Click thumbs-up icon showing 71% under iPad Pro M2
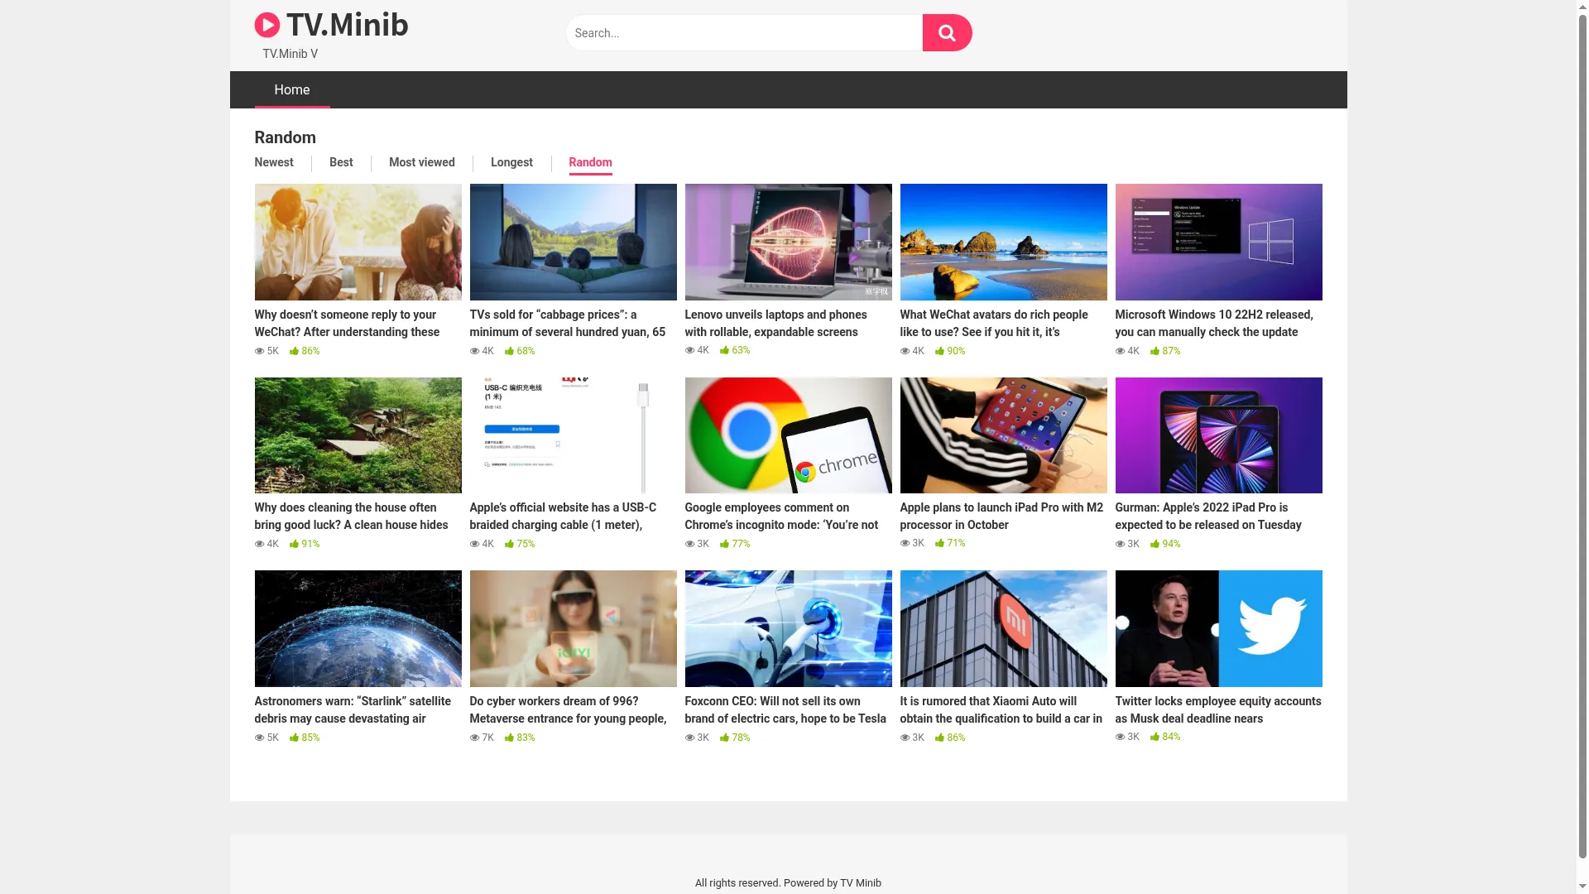The width and height of the screenshot is (1589, 894). (x=939, y=543)
